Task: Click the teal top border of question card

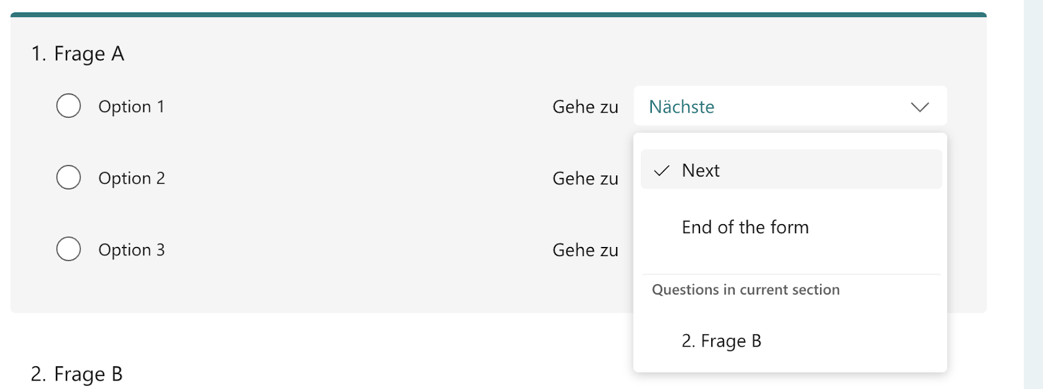Action: (x=498, y=14)
